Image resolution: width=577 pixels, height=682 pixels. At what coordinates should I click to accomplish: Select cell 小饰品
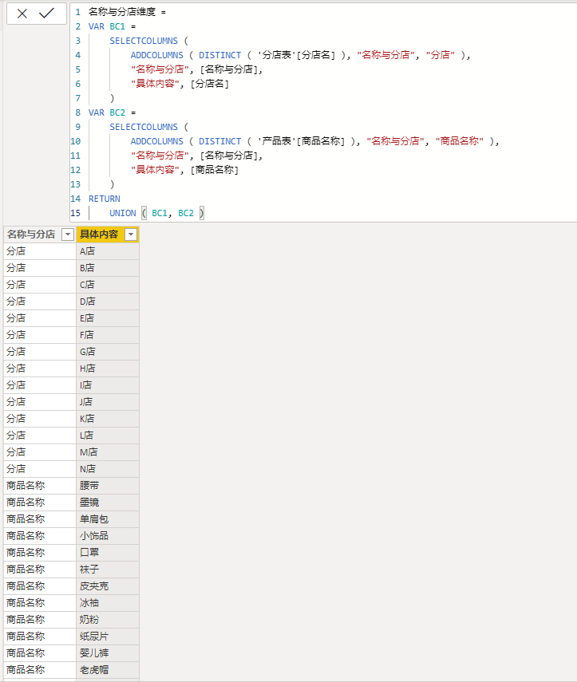coord(108,536)
